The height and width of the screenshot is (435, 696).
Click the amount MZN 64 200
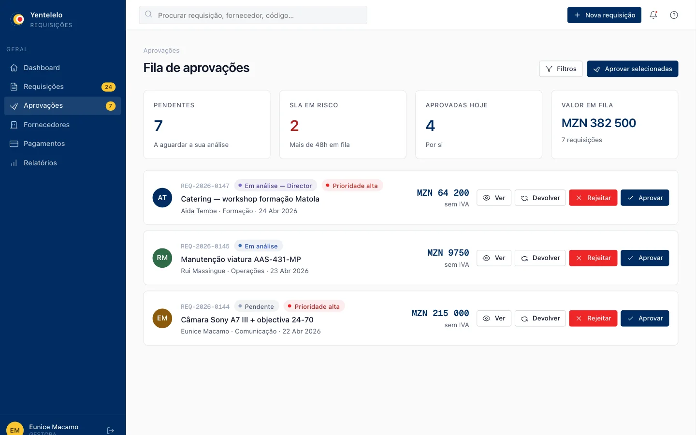pos(443,193)
